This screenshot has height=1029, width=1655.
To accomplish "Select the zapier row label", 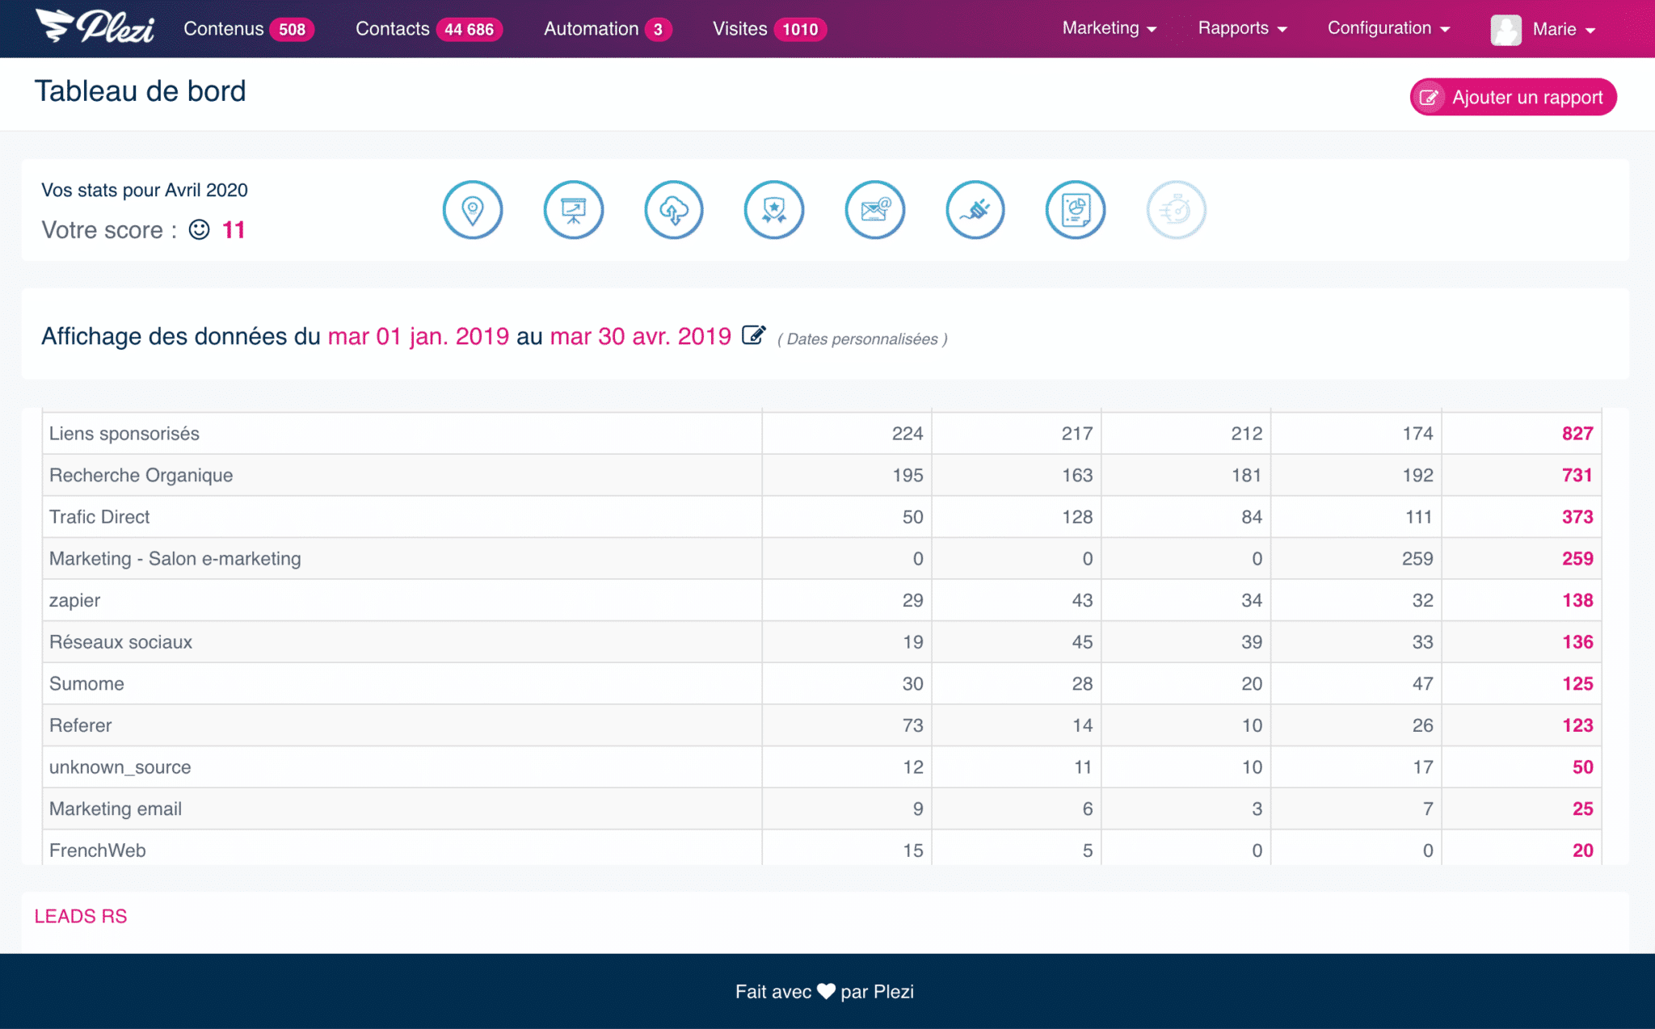I will point(74,601).
